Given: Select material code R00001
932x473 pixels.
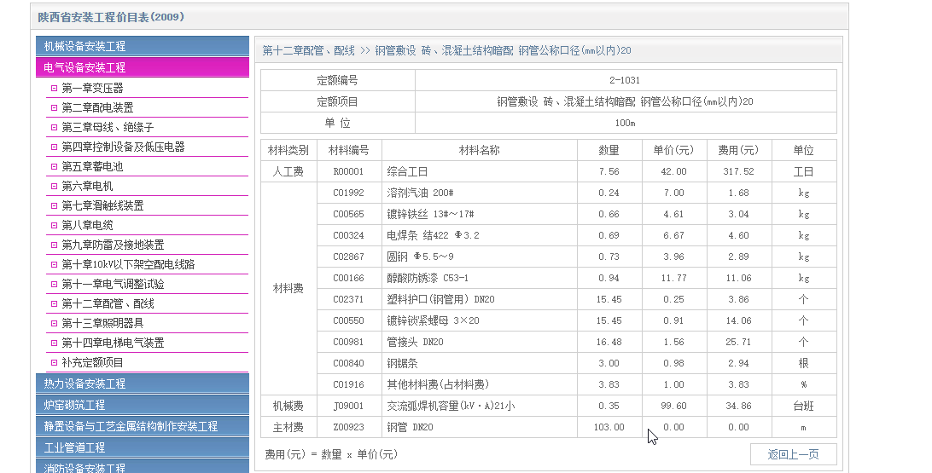Looking at the screenshot, I should coord(348,171).
